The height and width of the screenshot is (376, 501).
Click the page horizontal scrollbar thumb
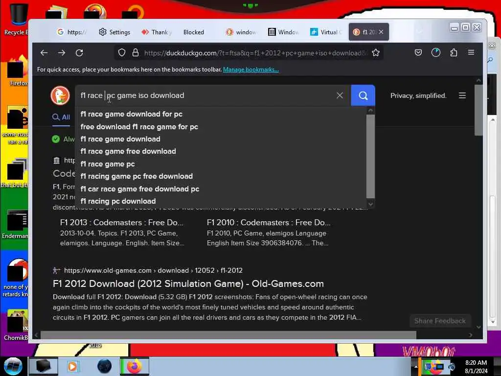[228, 335]
